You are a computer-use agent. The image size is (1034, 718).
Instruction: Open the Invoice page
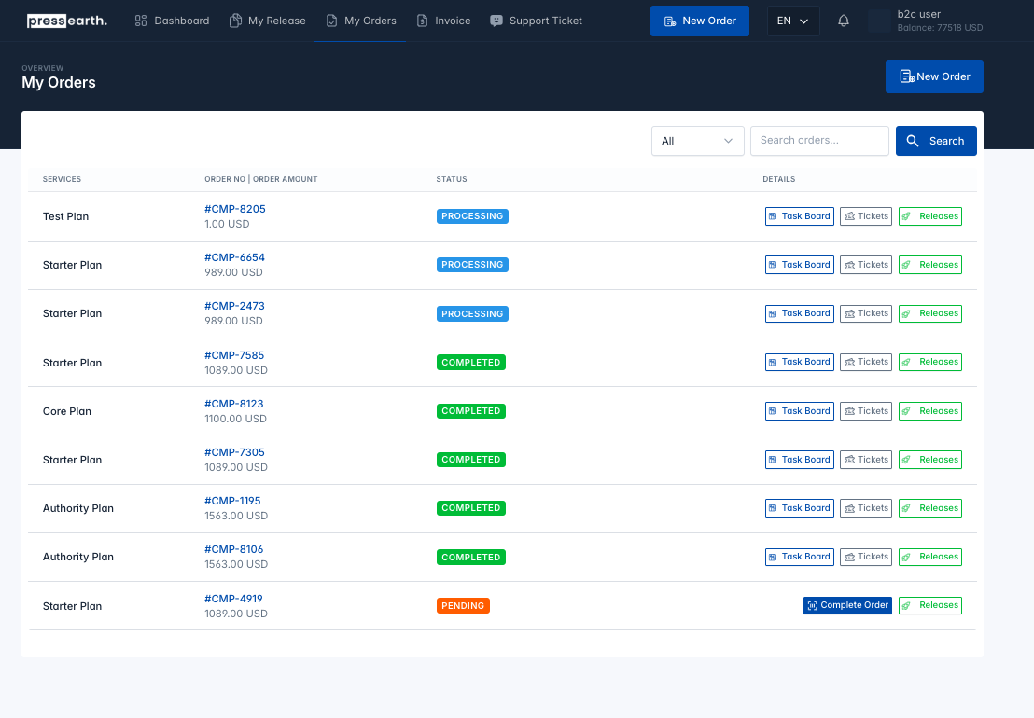tap(443, 21)
